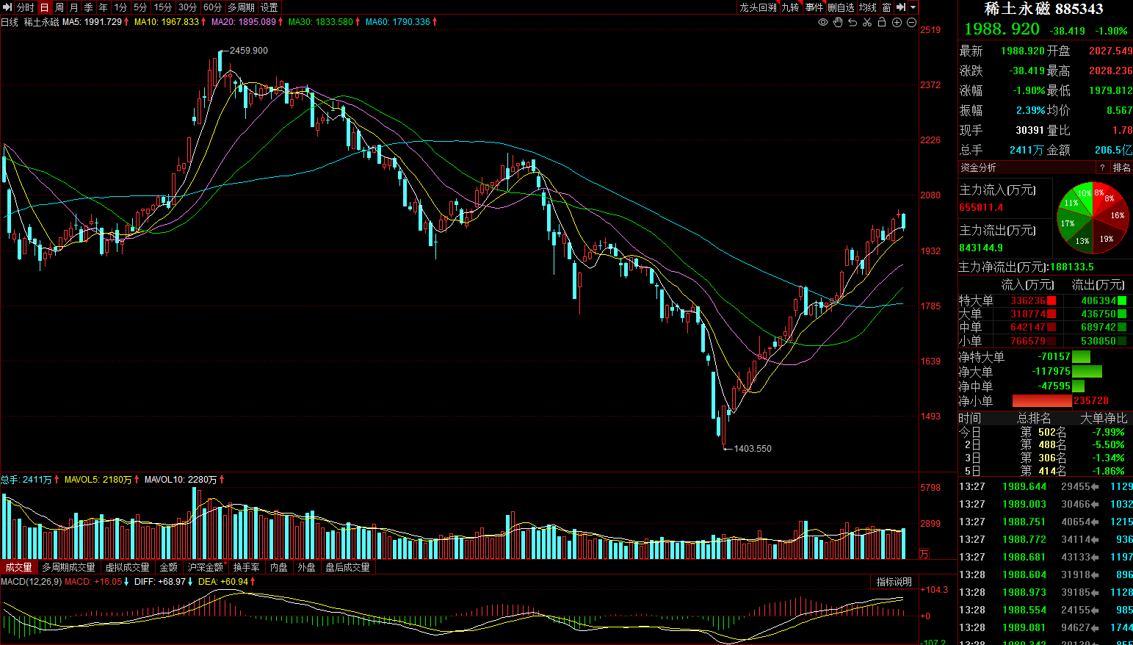Viewport: 1133px width, 645px height.
Task: Switch to 1分 one-minute chart
Action: [x=121, y=7]
